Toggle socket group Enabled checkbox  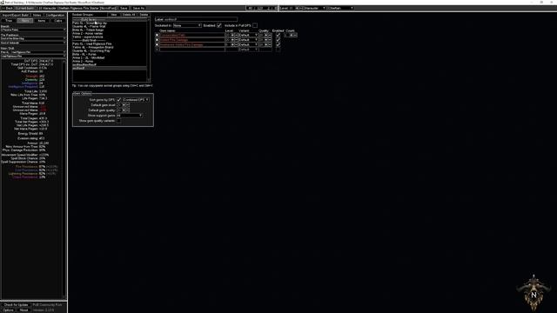tap(219, 25)
